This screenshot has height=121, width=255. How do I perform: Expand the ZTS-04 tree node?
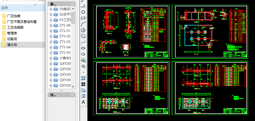pyautogui.click(x=51, y=47)
